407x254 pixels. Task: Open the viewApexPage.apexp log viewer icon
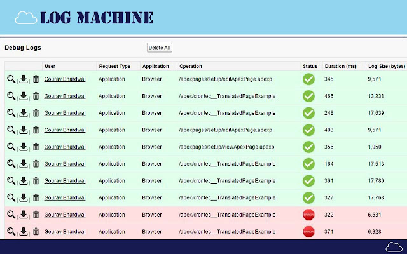point(11,147)
